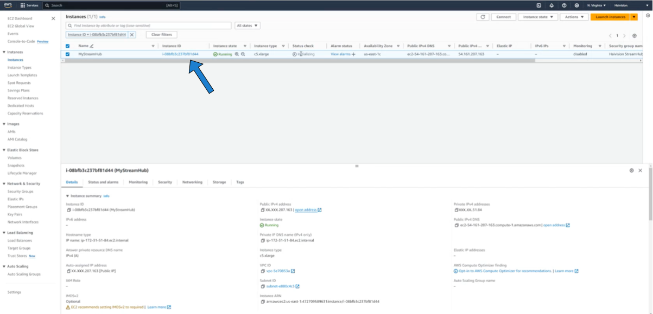The image size is (653, 314).
Task: Uncheck the MyStreamHub row checkbox
Action: pos(68,54)
